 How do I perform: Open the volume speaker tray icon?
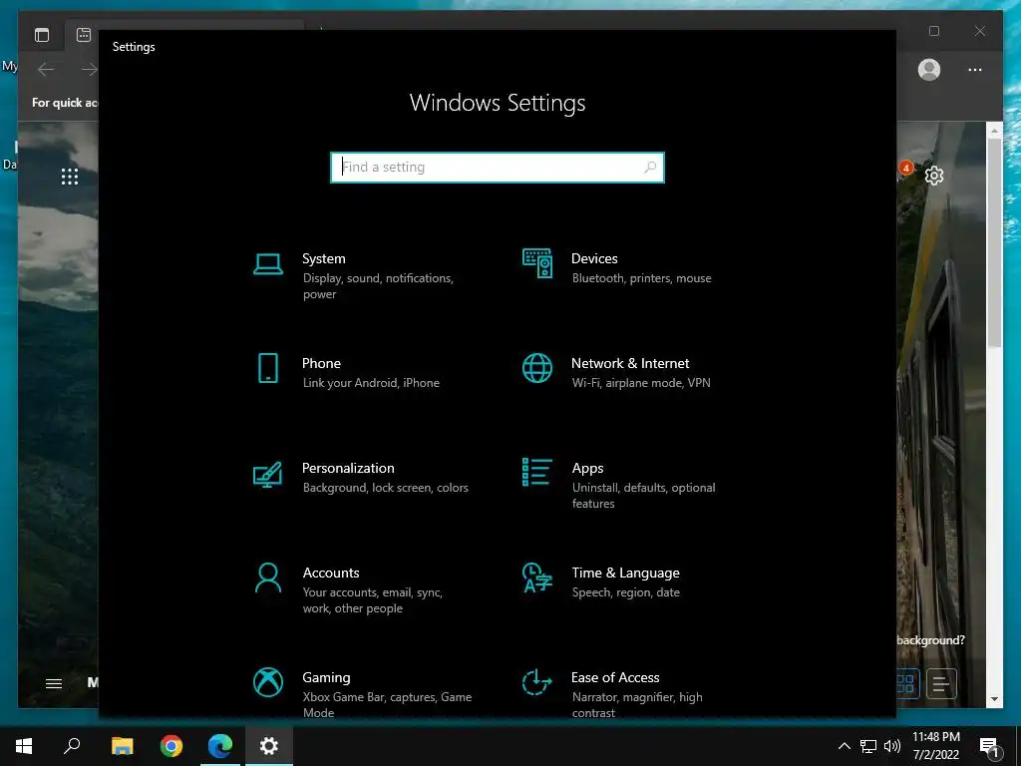[892, 746]
